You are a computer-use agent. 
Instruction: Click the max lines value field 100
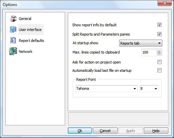pos(149,53)
